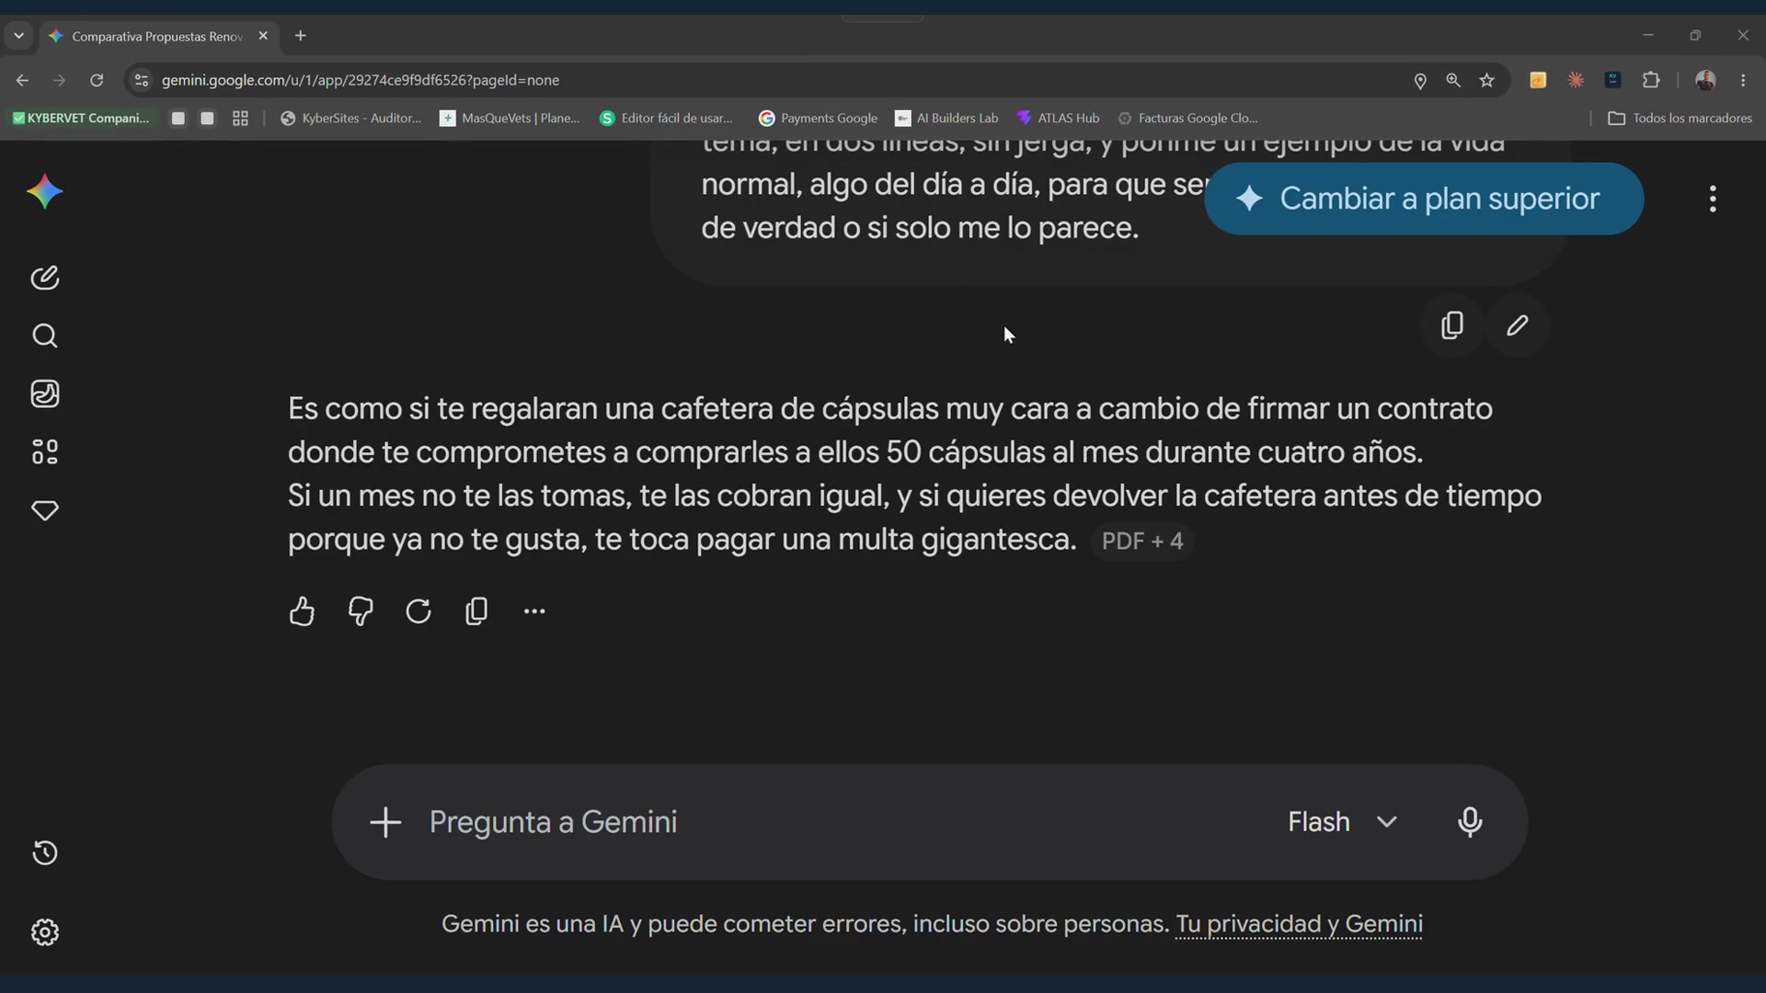Click Cambiar a plan superior button

click(x=1424, y=199)
